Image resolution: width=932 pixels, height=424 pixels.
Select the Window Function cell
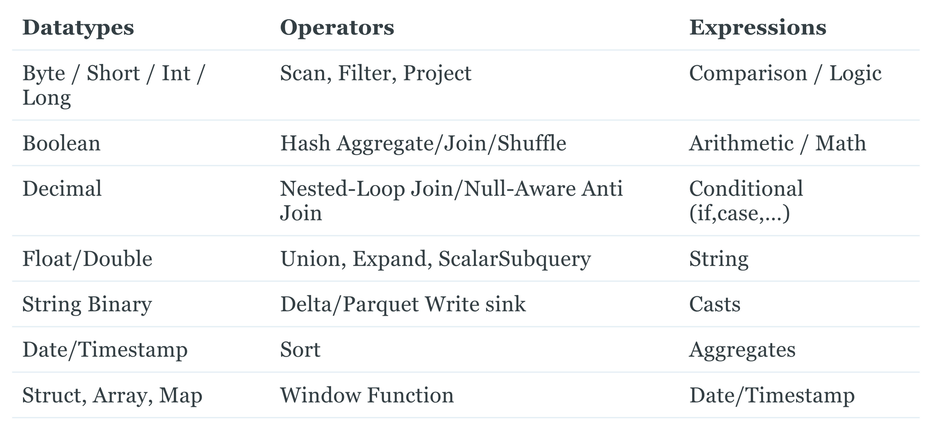[x=367, y=396]
